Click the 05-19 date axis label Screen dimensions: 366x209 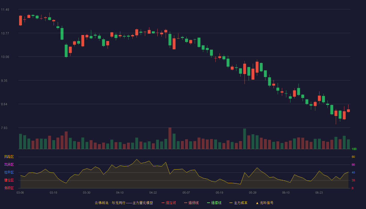[x=220, y=193]
